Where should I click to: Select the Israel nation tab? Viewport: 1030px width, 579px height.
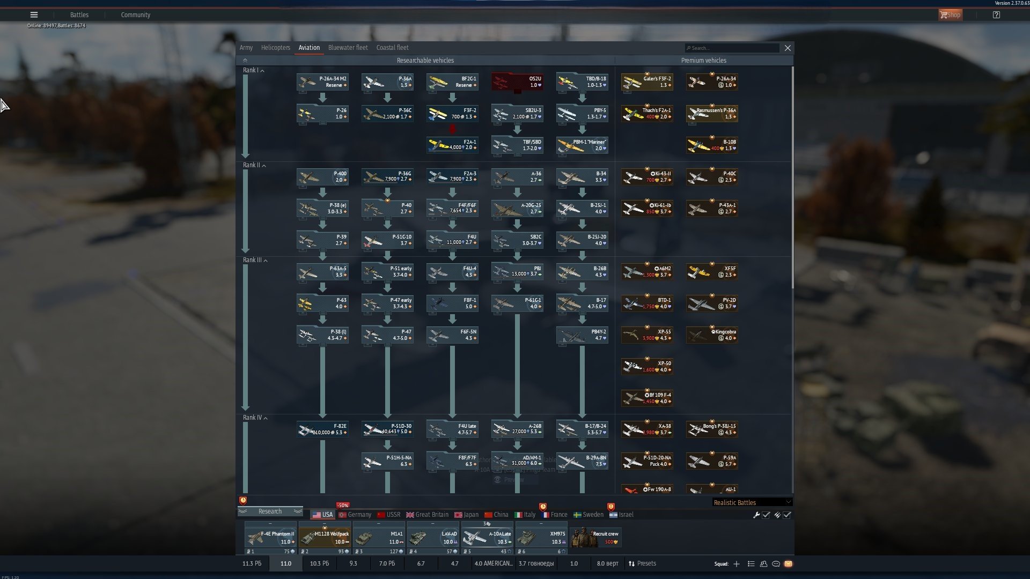coord(621,515)
